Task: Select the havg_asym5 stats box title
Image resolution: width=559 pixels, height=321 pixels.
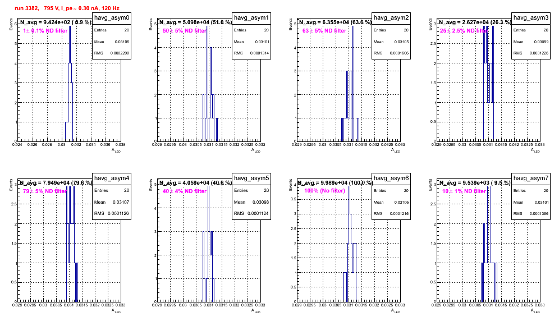Action: [251, 178]
